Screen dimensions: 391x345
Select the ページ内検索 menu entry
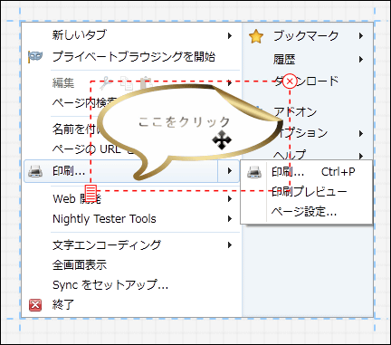84,103
